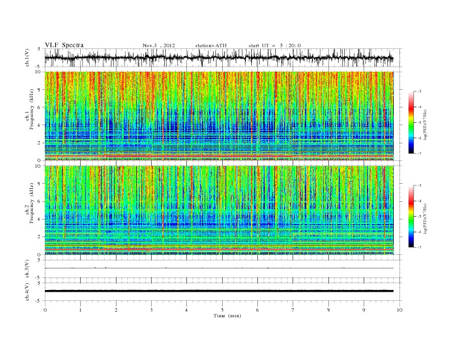
Task: Click the ch.2 spectrogram color scale bar
Action: [411, 217]
